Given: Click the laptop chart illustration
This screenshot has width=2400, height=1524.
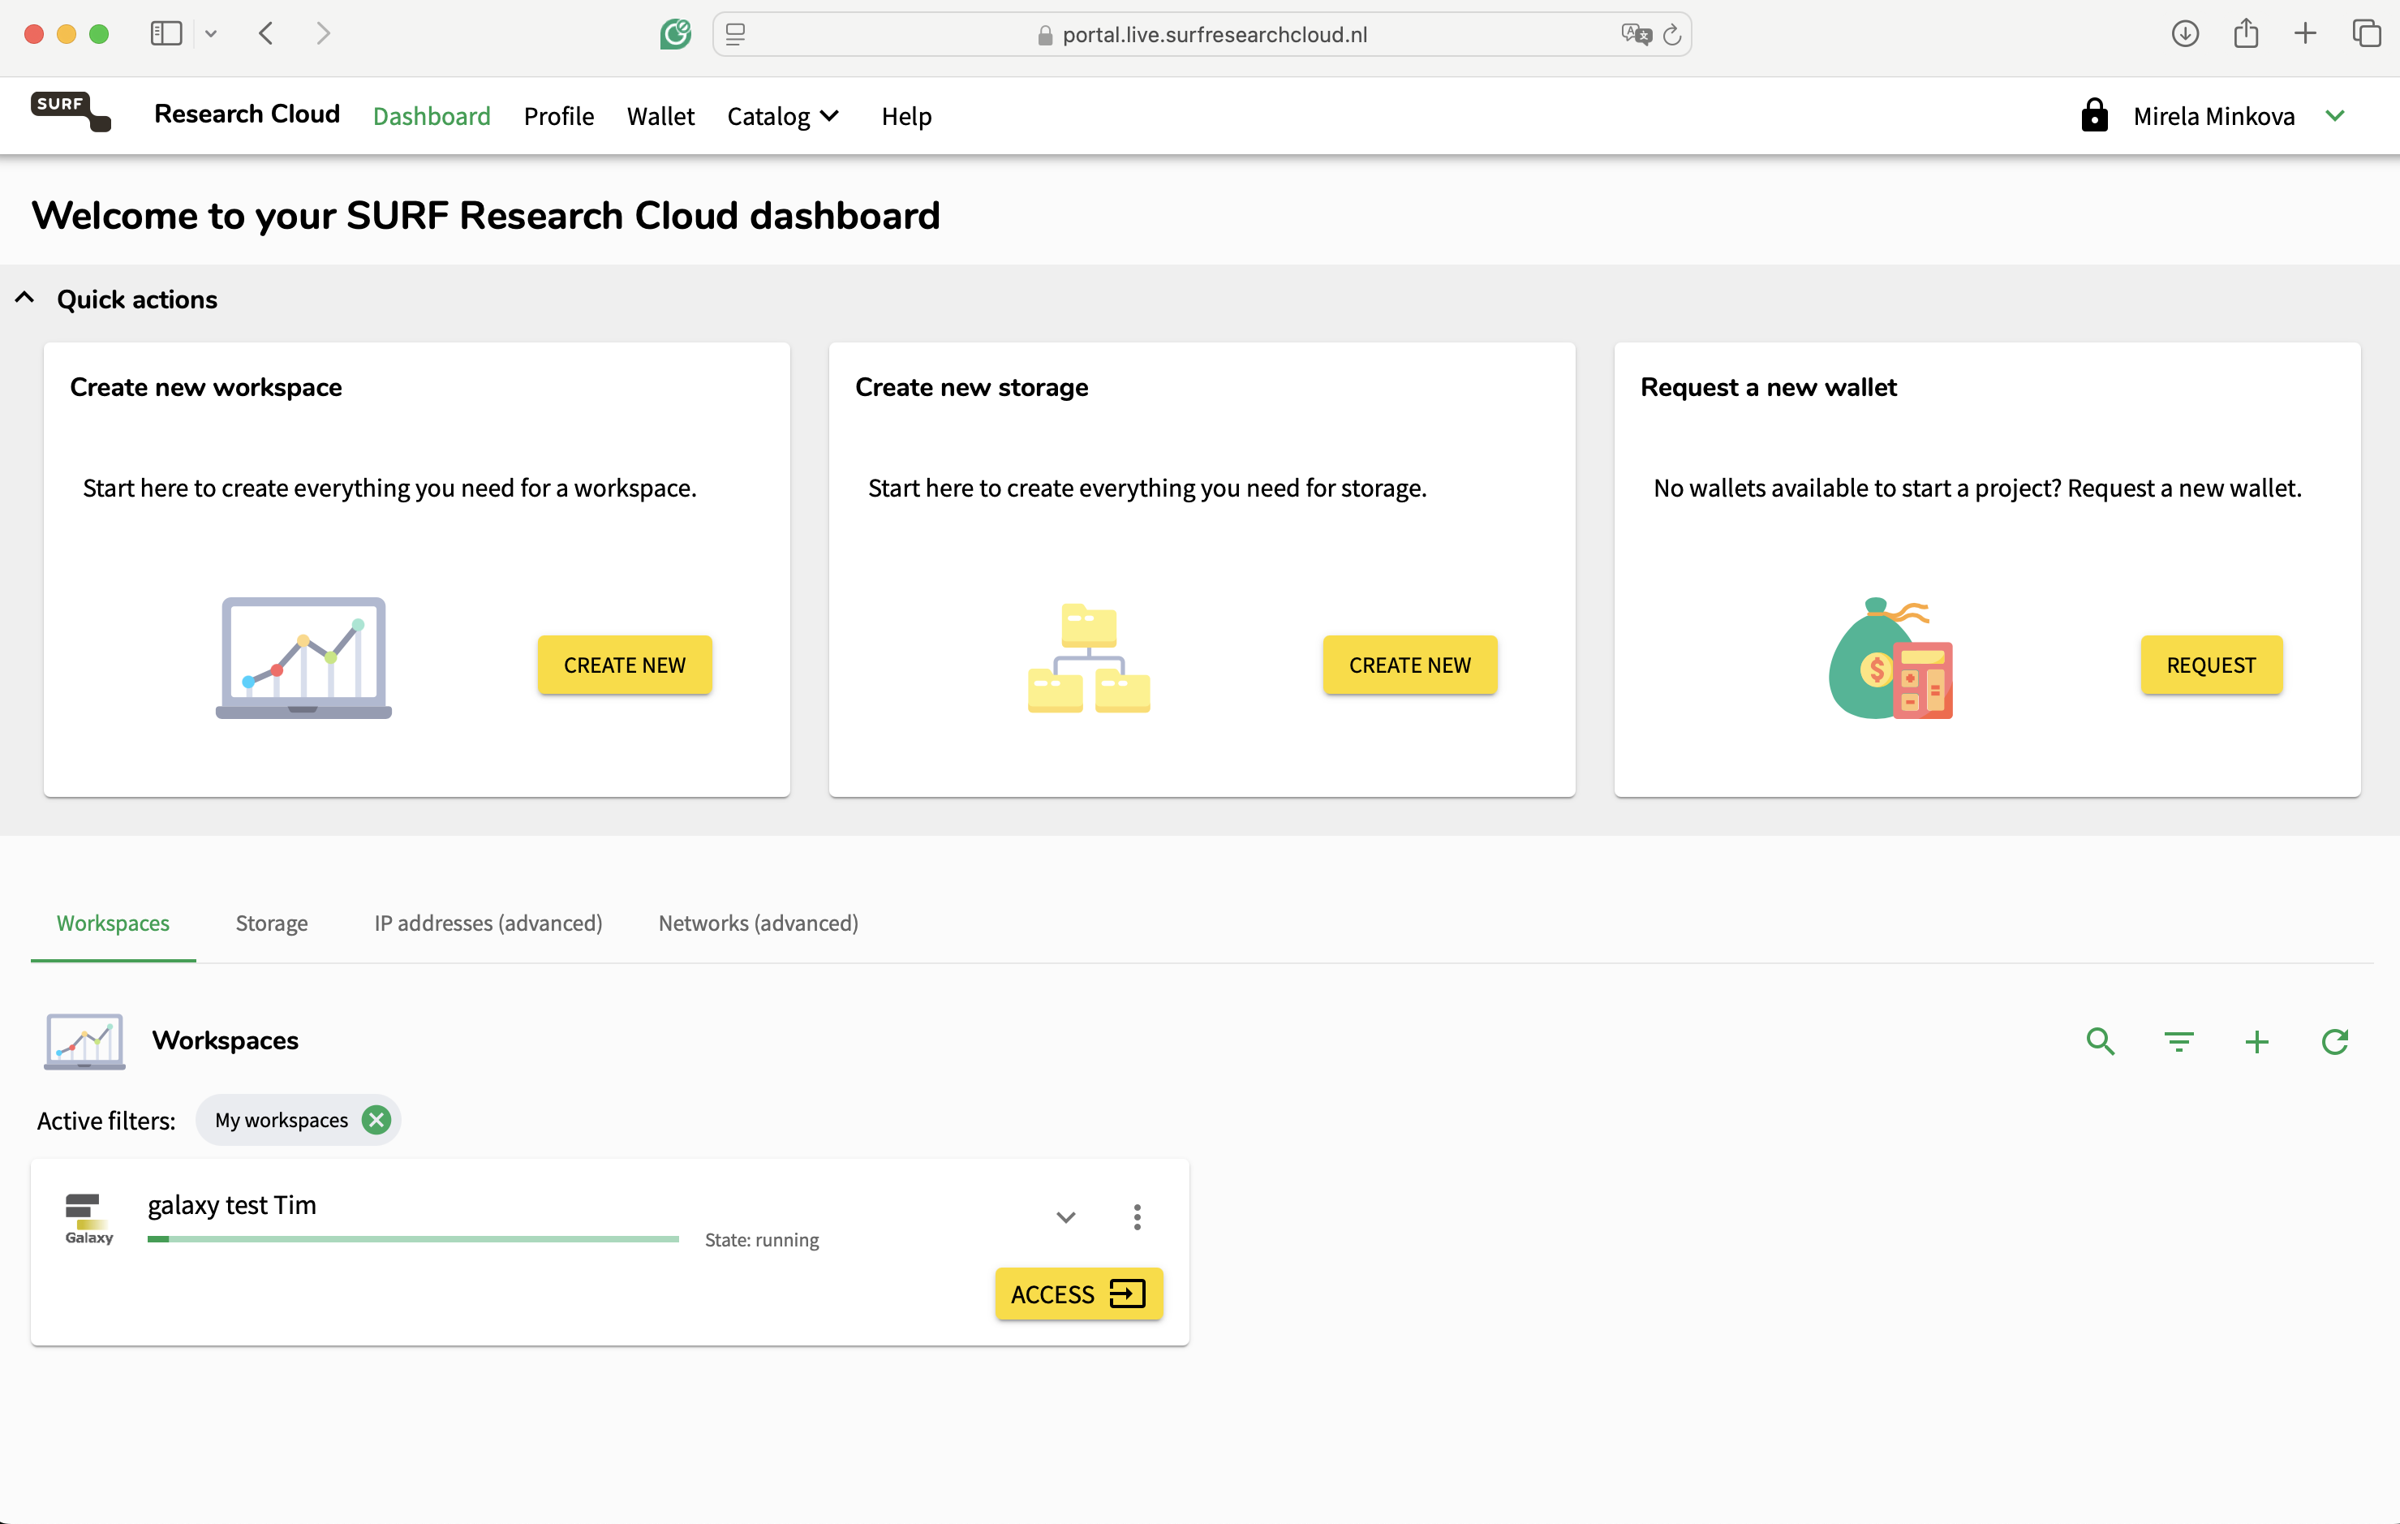Looking at the screenshot, I should 304,658.
